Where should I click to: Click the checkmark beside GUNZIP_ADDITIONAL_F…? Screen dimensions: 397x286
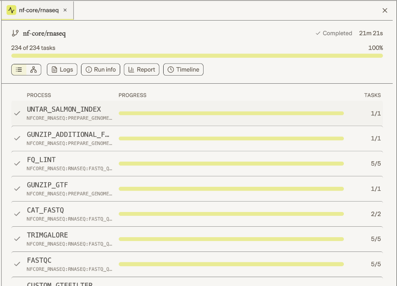[x=17, y=138]
